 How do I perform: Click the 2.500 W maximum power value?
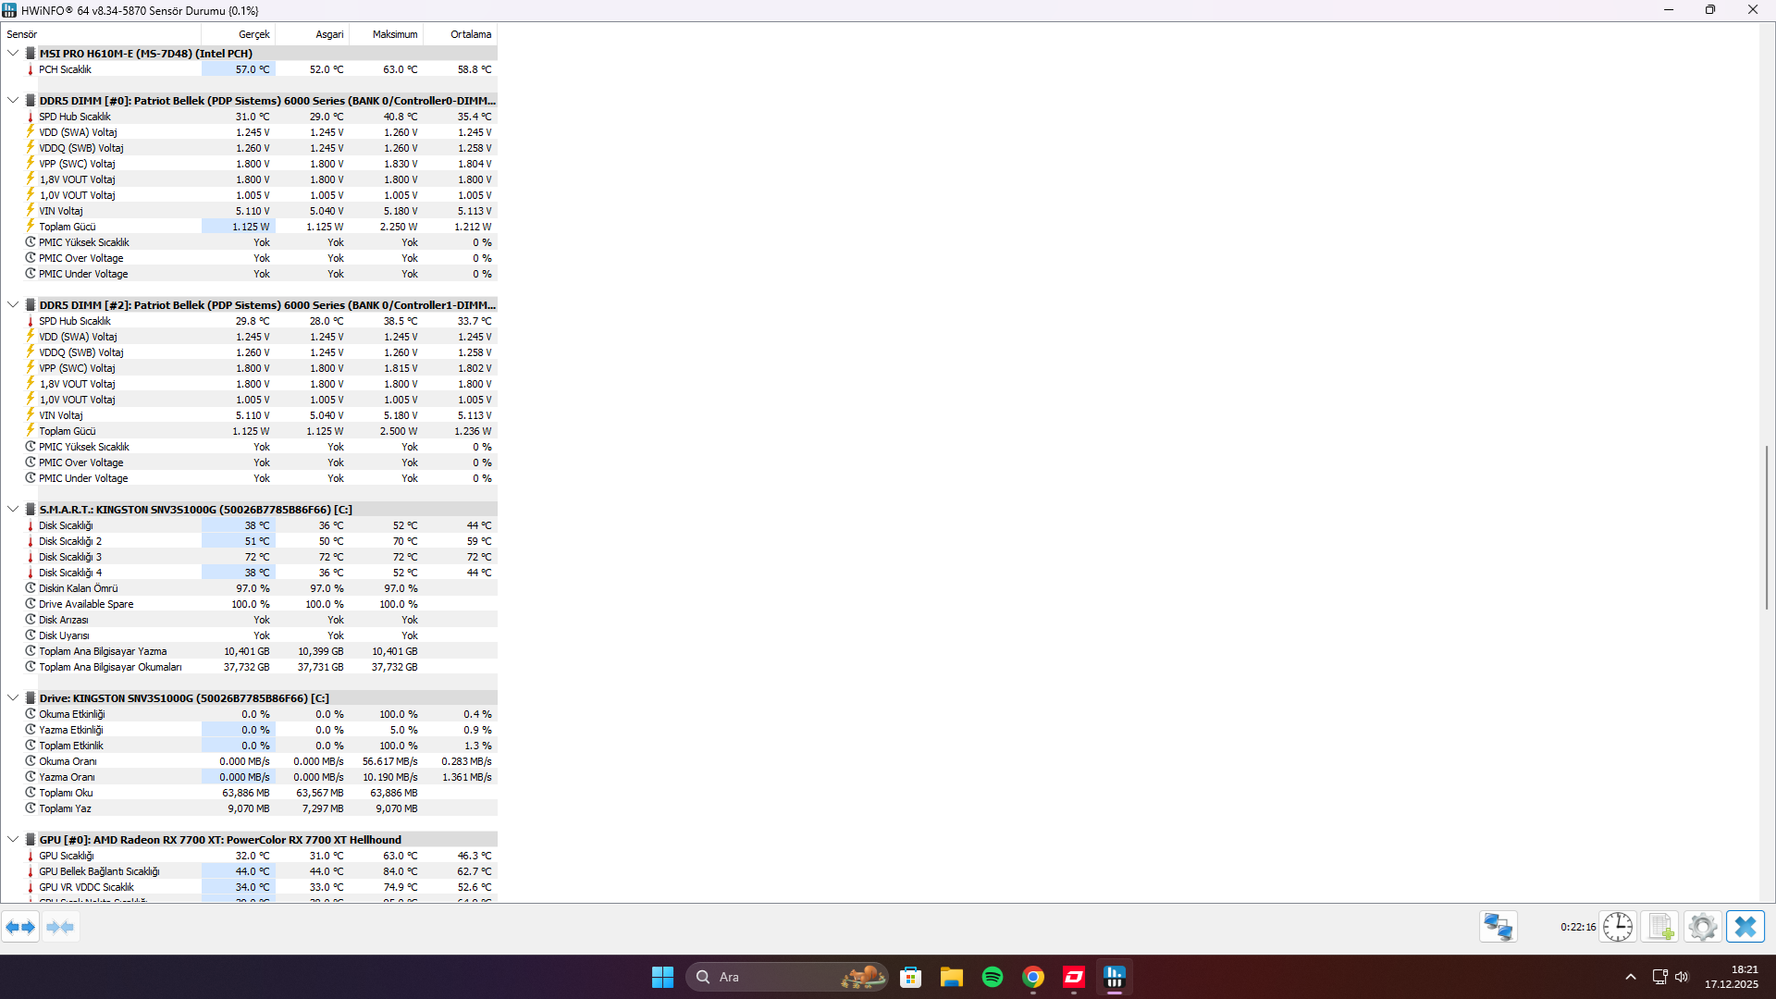[x=399, y=431]
